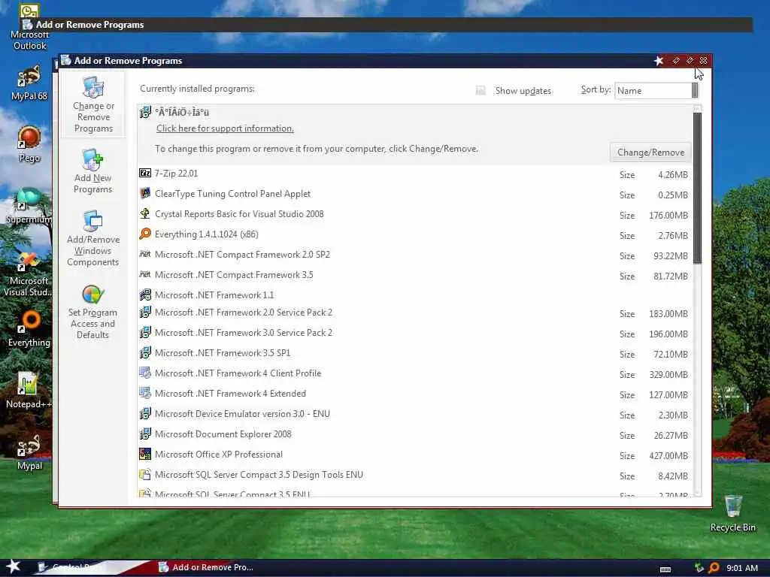Open the Sort by Name dropdown
Screen dimensions: 770x577
pyautogui.click(x=656, y=90)
